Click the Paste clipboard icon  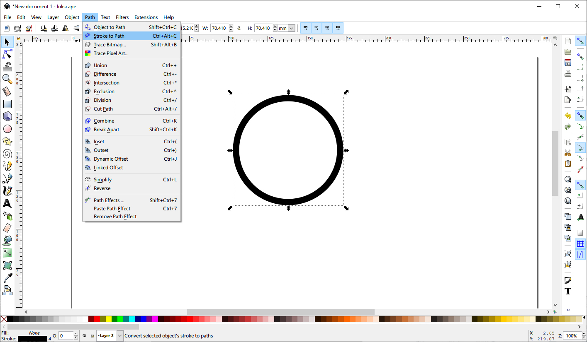568,164
